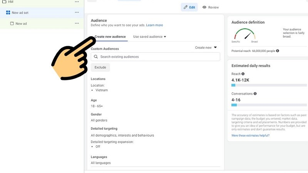Click the All genders value
This screenshot has height=173, width=308.
pos(99,120)
